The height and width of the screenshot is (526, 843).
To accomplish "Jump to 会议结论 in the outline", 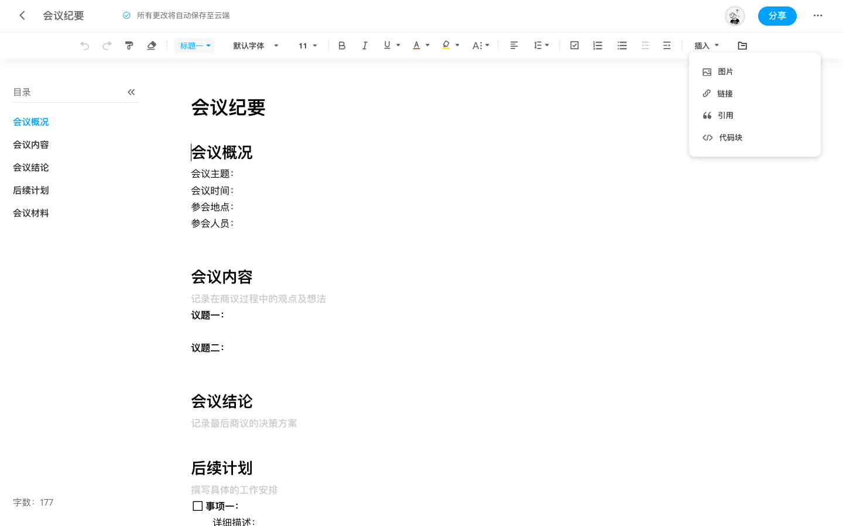I will click(x=30, y=167).
